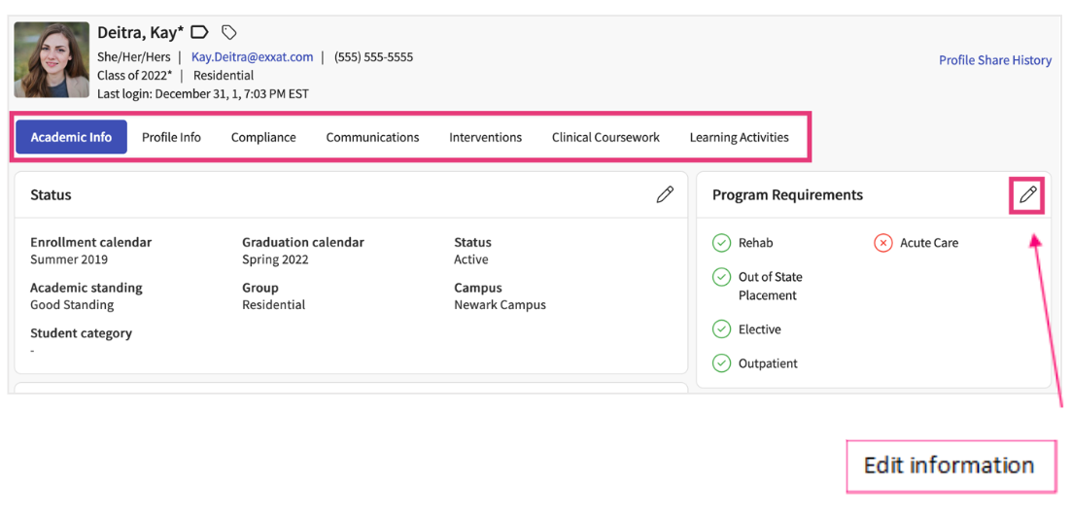Click the green check icon beside Rehab

click(721, 243)
